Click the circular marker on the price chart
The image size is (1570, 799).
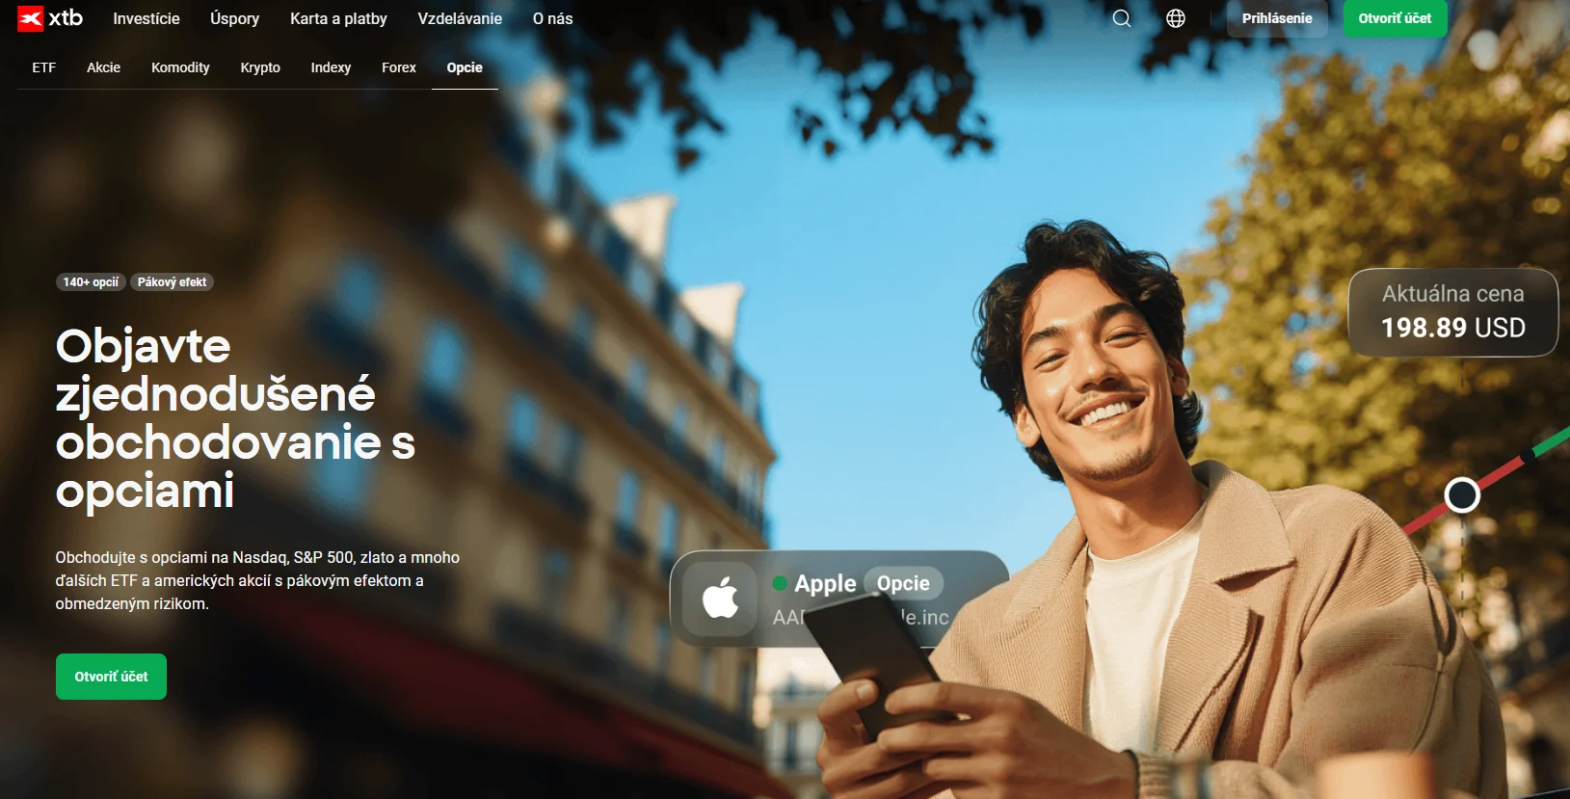1462,494
